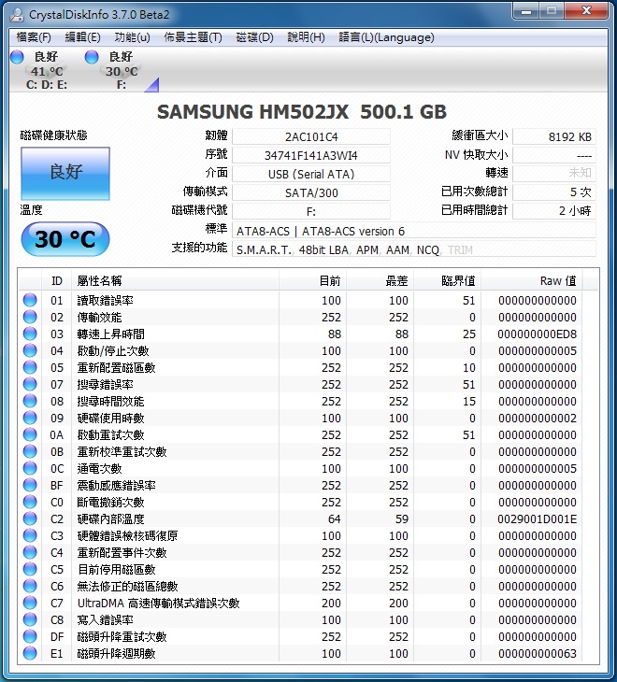
Task: Click raw value 0000000000ED8
Action: point(537,334)
